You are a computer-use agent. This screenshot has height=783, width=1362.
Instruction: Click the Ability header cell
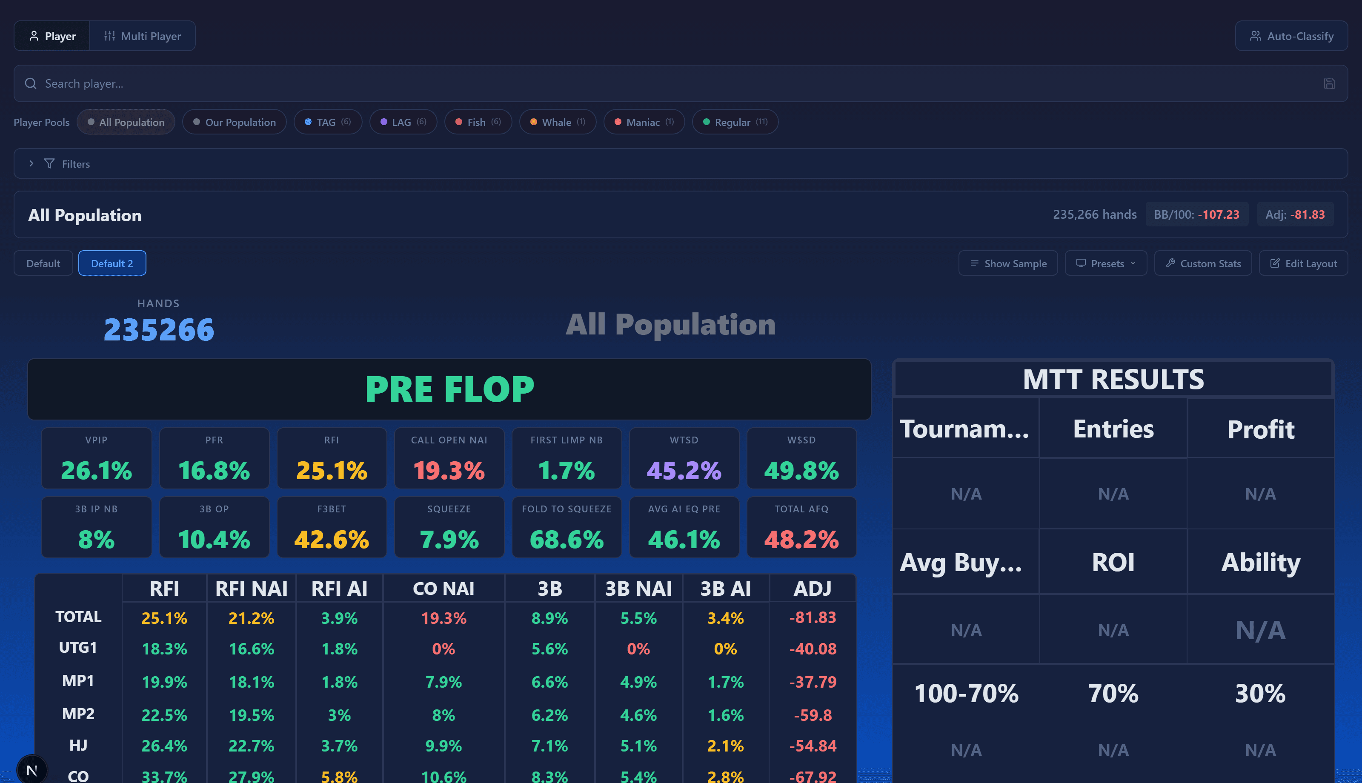1260,562
